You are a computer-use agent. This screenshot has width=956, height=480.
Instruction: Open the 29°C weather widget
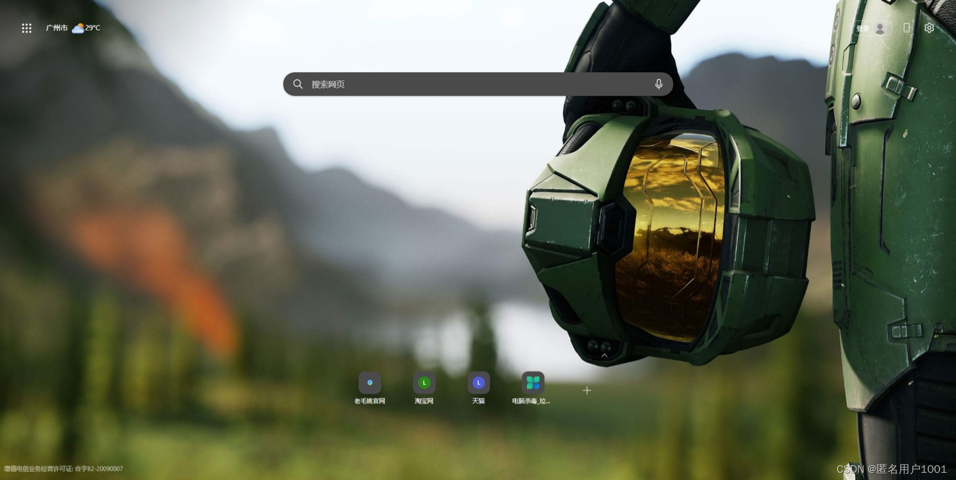(87, 28)
